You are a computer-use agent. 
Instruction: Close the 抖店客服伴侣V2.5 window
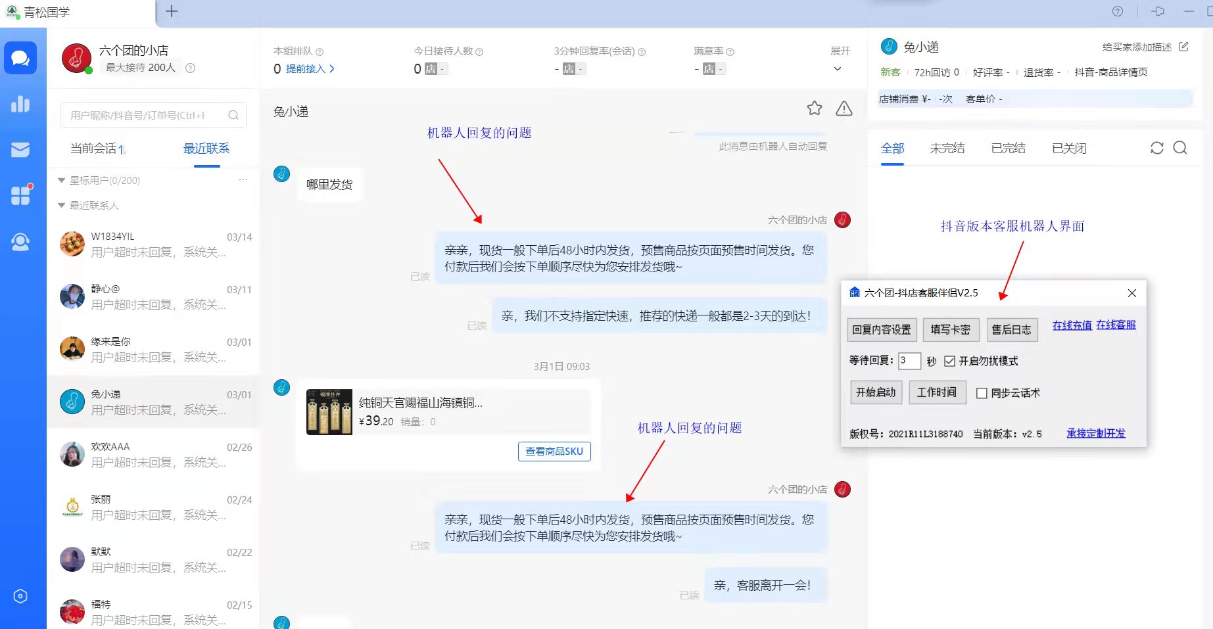click(x=1132, y=293)
